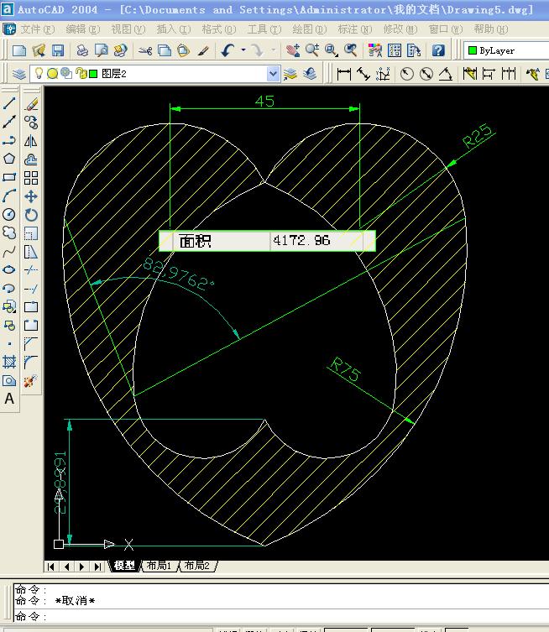Toggle layer freeze sun icon

[x=52, y=73]
